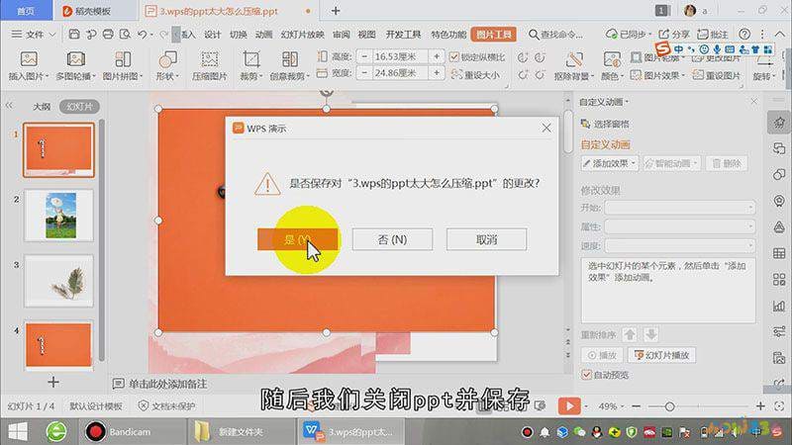
Task: Click the 重设图片 reset picture button
Action: click(716, 75)
